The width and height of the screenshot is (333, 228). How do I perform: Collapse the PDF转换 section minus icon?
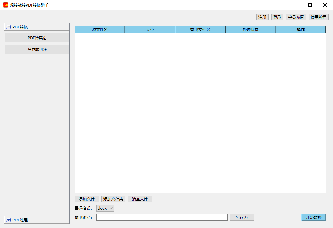8,27
